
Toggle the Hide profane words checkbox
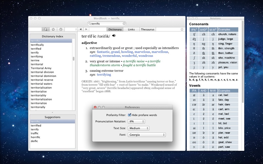(129, 115)
